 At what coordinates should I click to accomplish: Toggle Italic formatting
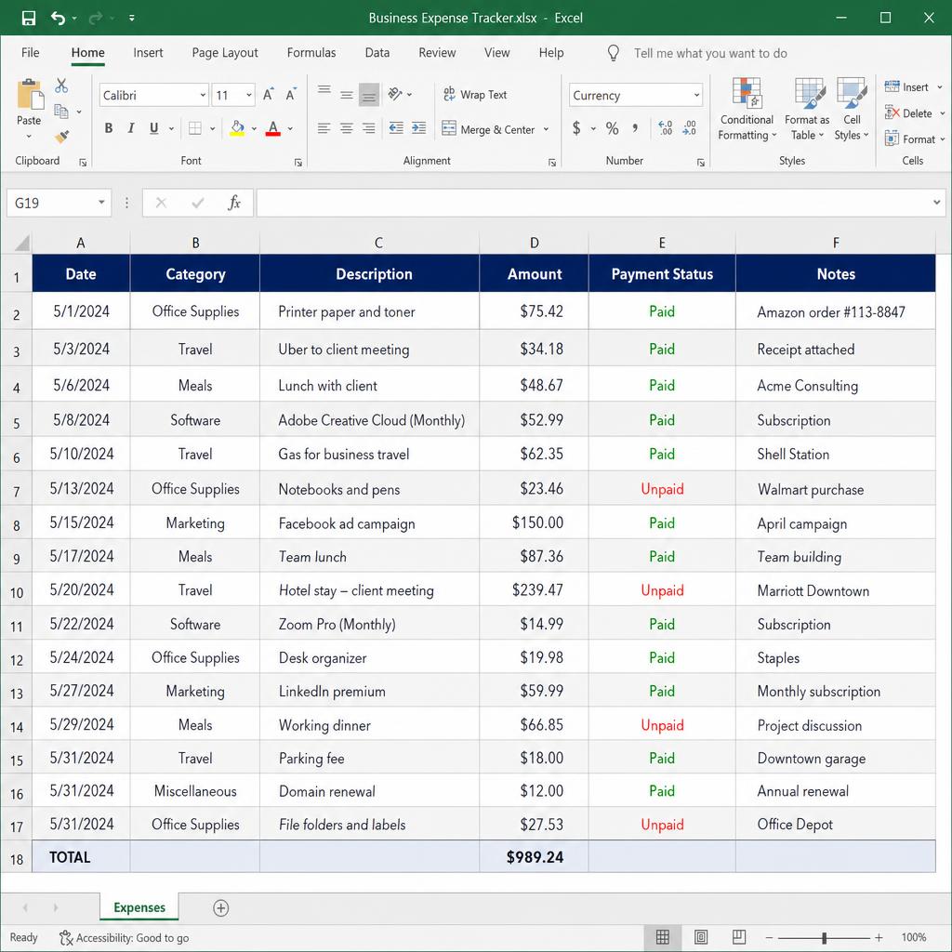click(131, 128)
